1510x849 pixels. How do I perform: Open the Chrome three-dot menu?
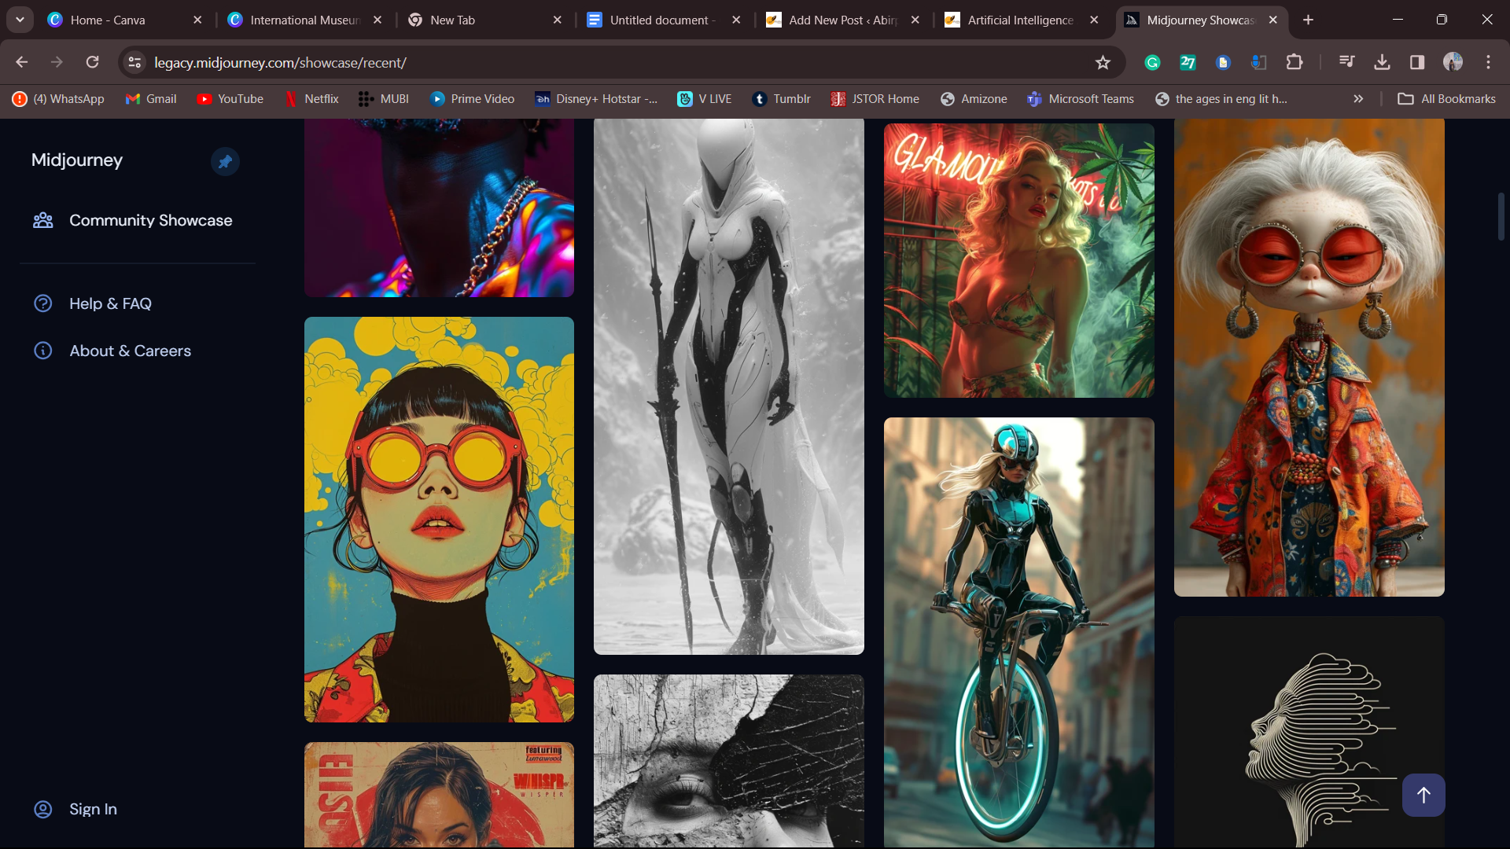tap(1488, 62)
